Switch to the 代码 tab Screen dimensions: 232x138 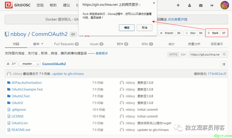point(16,44)
